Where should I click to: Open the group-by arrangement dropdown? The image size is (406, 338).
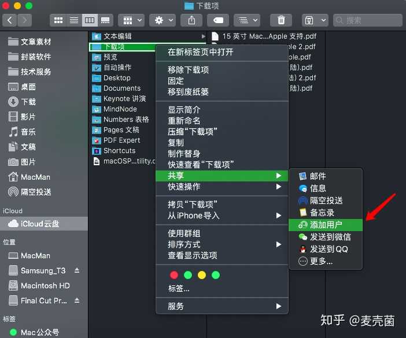(131, 20)
